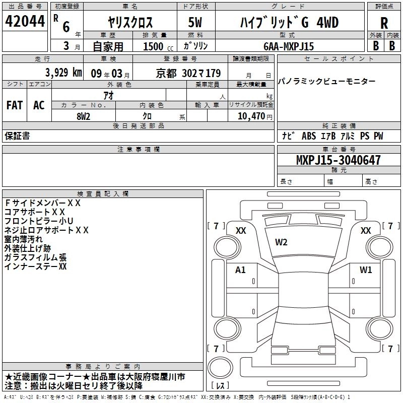Image resolution: width=403 pixels, height=403 pixels.
Task: Select grade ハイブリッドG 4WD
Action: pos(289,22)
